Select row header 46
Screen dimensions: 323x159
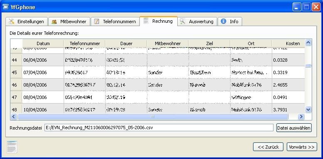16,85
